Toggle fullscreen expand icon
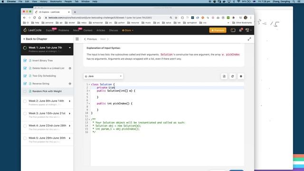The width and height of the screenshot is (304, 171). pos(249,39)
